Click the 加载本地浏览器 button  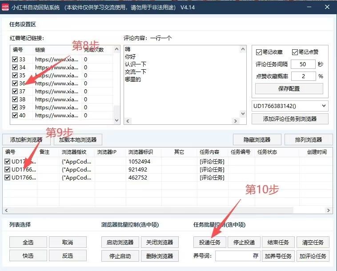pyautogui.click(x=78, y=139)
